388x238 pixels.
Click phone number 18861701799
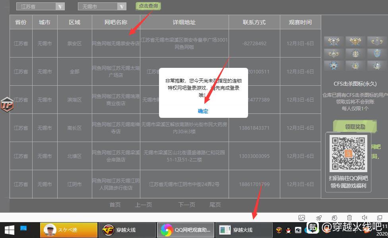[x=254, y=184]
